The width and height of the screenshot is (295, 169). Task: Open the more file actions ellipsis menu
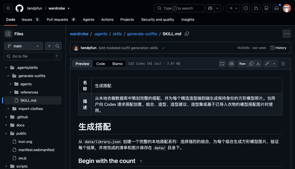(287, 34)
